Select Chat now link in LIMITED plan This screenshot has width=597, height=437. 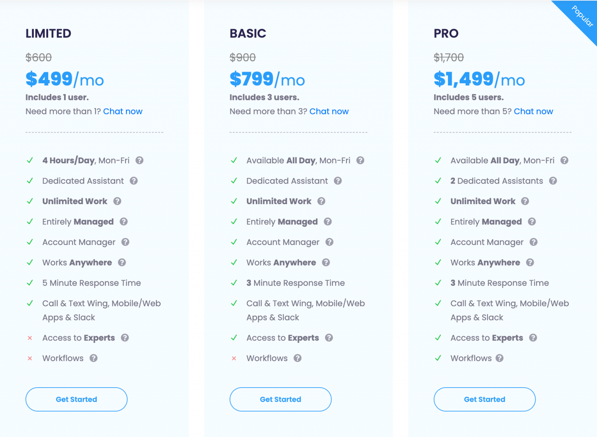tap(123, 111)
